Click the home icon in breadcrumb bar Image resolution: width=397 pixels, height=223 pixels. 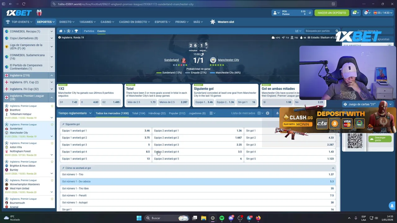61,31
